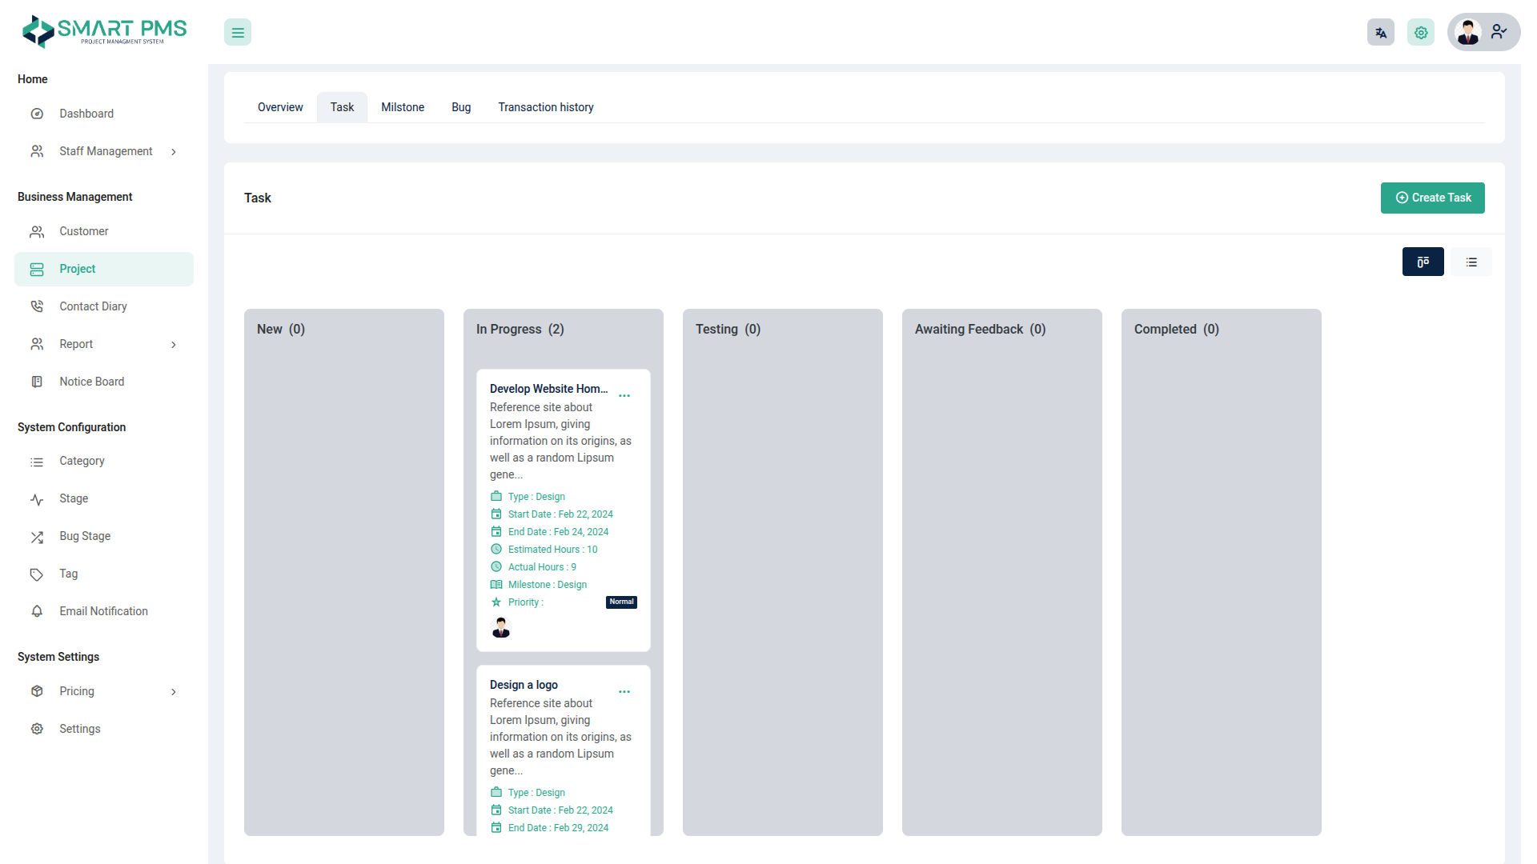1537x864 pixels.
Task: Click the assignee avatar on first task card
Action: pyautogui.click(x=501, y=628)
